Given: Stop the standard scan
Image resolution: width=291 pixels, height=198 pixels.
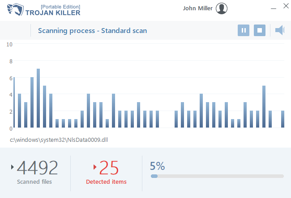Looking at the screenshot, I should pos(260,30).
